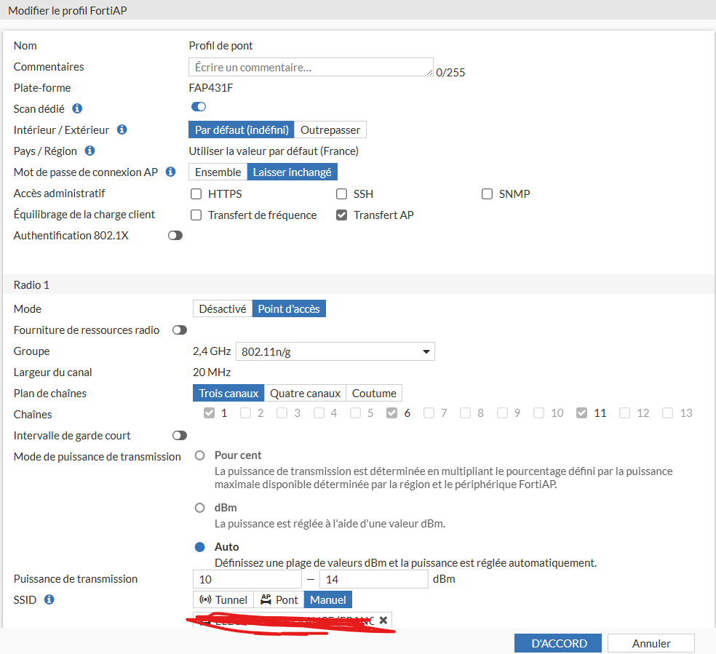Click info icon next to Pays / Région
The image size is (716, 654).
tap(89, 151)
